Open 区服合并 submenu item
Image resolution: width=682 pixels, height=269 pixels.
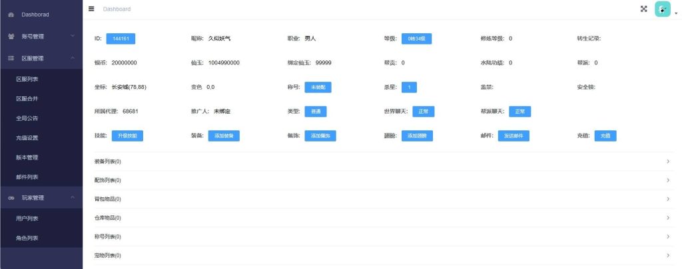(x=41, y=99)
